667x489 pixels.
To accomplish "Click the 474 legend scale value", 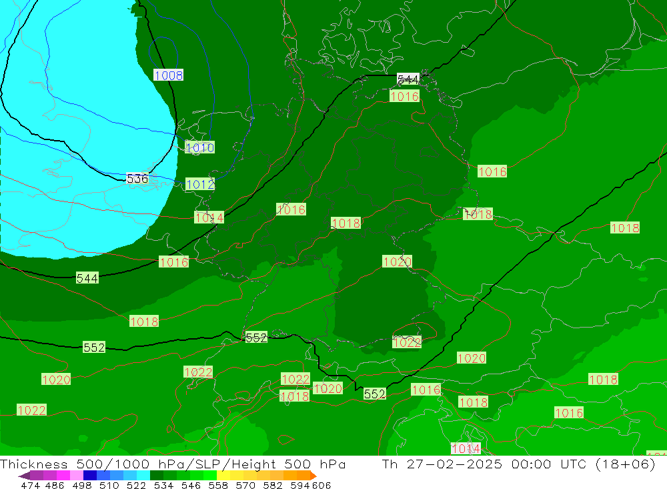I will pyautogui.click(x=31, y=486).
